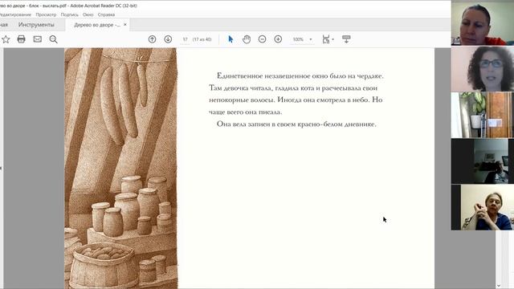The width and height of the screenshot is (514, 289).
Task: Click text "Она вела записи" line
Action: pos(296,124)
